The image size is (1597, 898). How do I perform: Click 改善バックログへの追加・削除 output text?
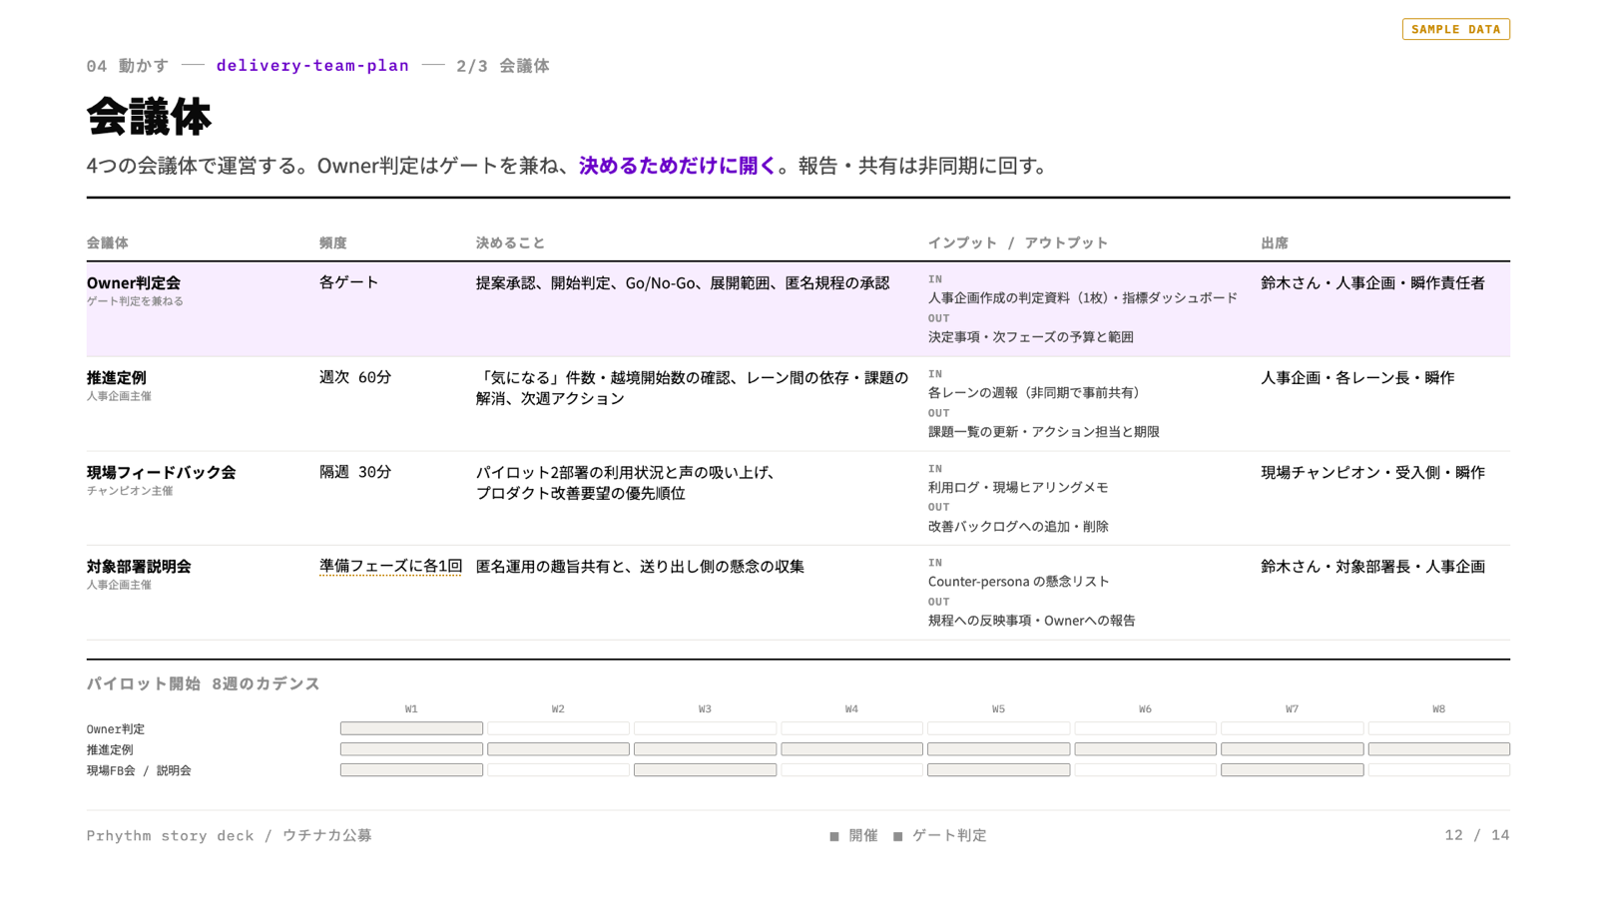[1018, 526]
